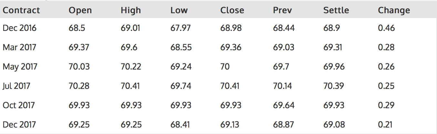The width and height of the screenshot is (437, 134).
Task: Click the Settle column header
Action: click(x=336, y=10)
